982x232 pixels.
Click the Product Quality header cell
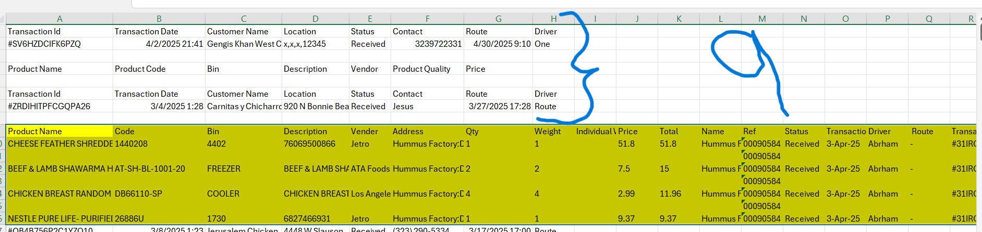421,69
